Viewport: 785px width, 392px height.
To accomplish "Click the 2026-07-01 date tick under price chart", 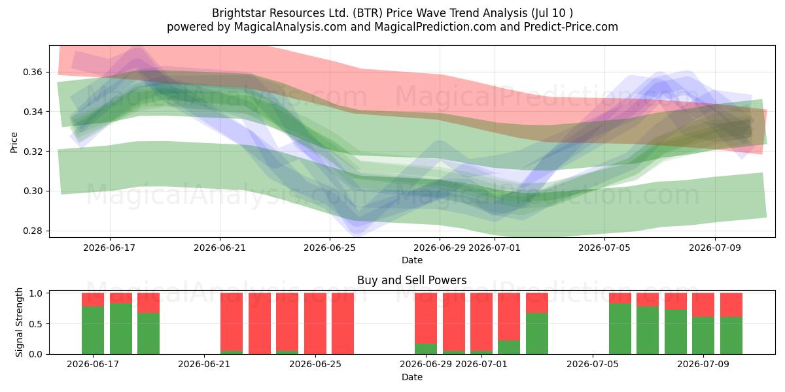I will [x=495, y=248].
